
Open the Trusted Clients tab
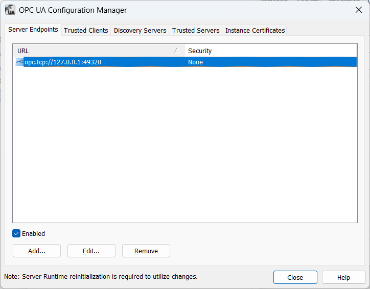coord(86,30)
